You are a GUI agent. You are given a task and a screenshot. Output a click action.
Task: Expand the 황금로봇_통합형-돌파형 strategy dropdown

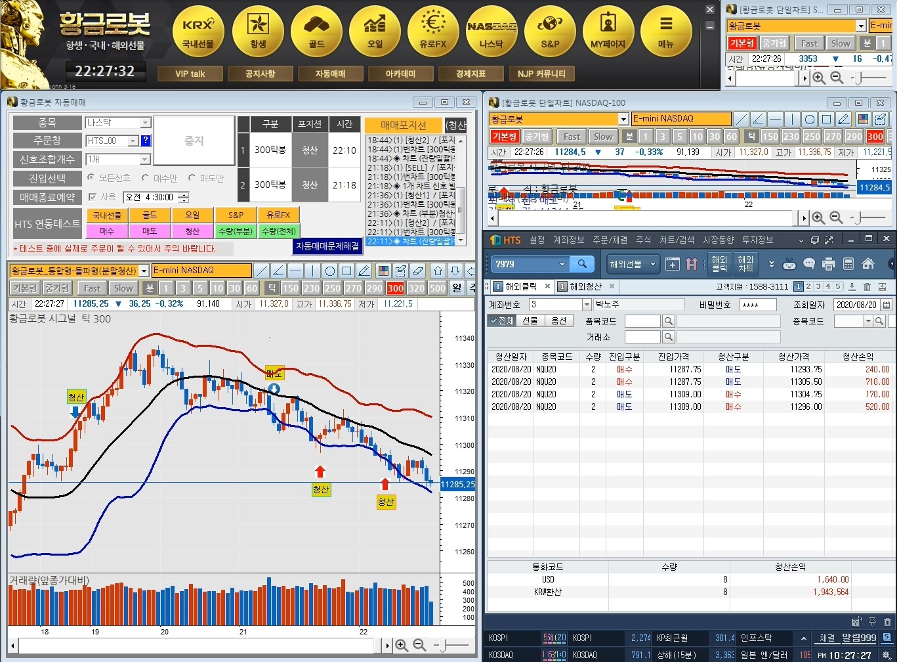tap(144, 271)
